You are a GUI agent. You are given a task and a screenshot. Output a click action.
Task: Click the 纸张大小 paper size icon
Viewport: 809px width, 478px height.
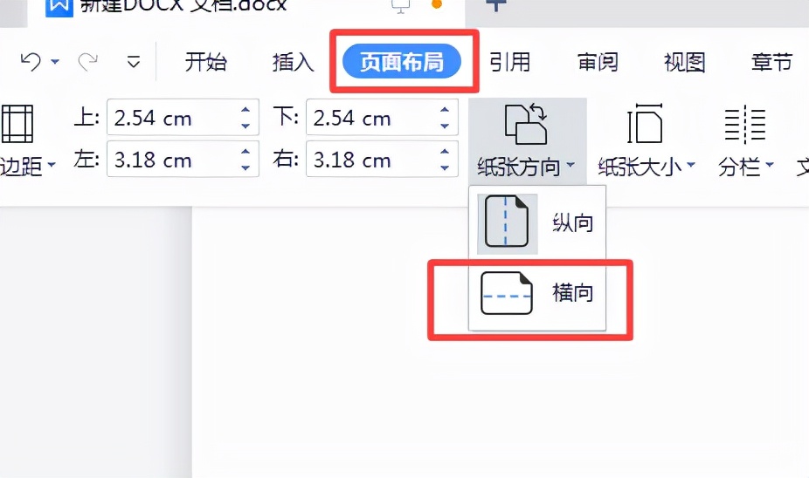coord(645,124)
